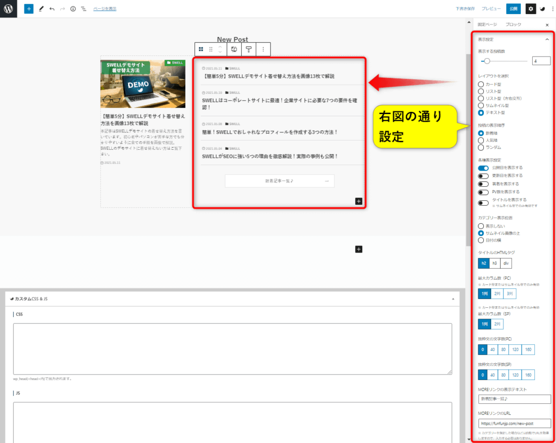
Task: Select リスト型（左右交互） layout radio
Action: [481, 98]
